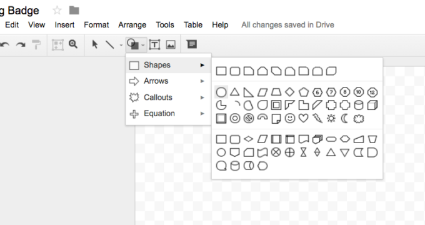Select the flowchart multidocument shape
Screen dimensions: 425x225
point(317,139)
